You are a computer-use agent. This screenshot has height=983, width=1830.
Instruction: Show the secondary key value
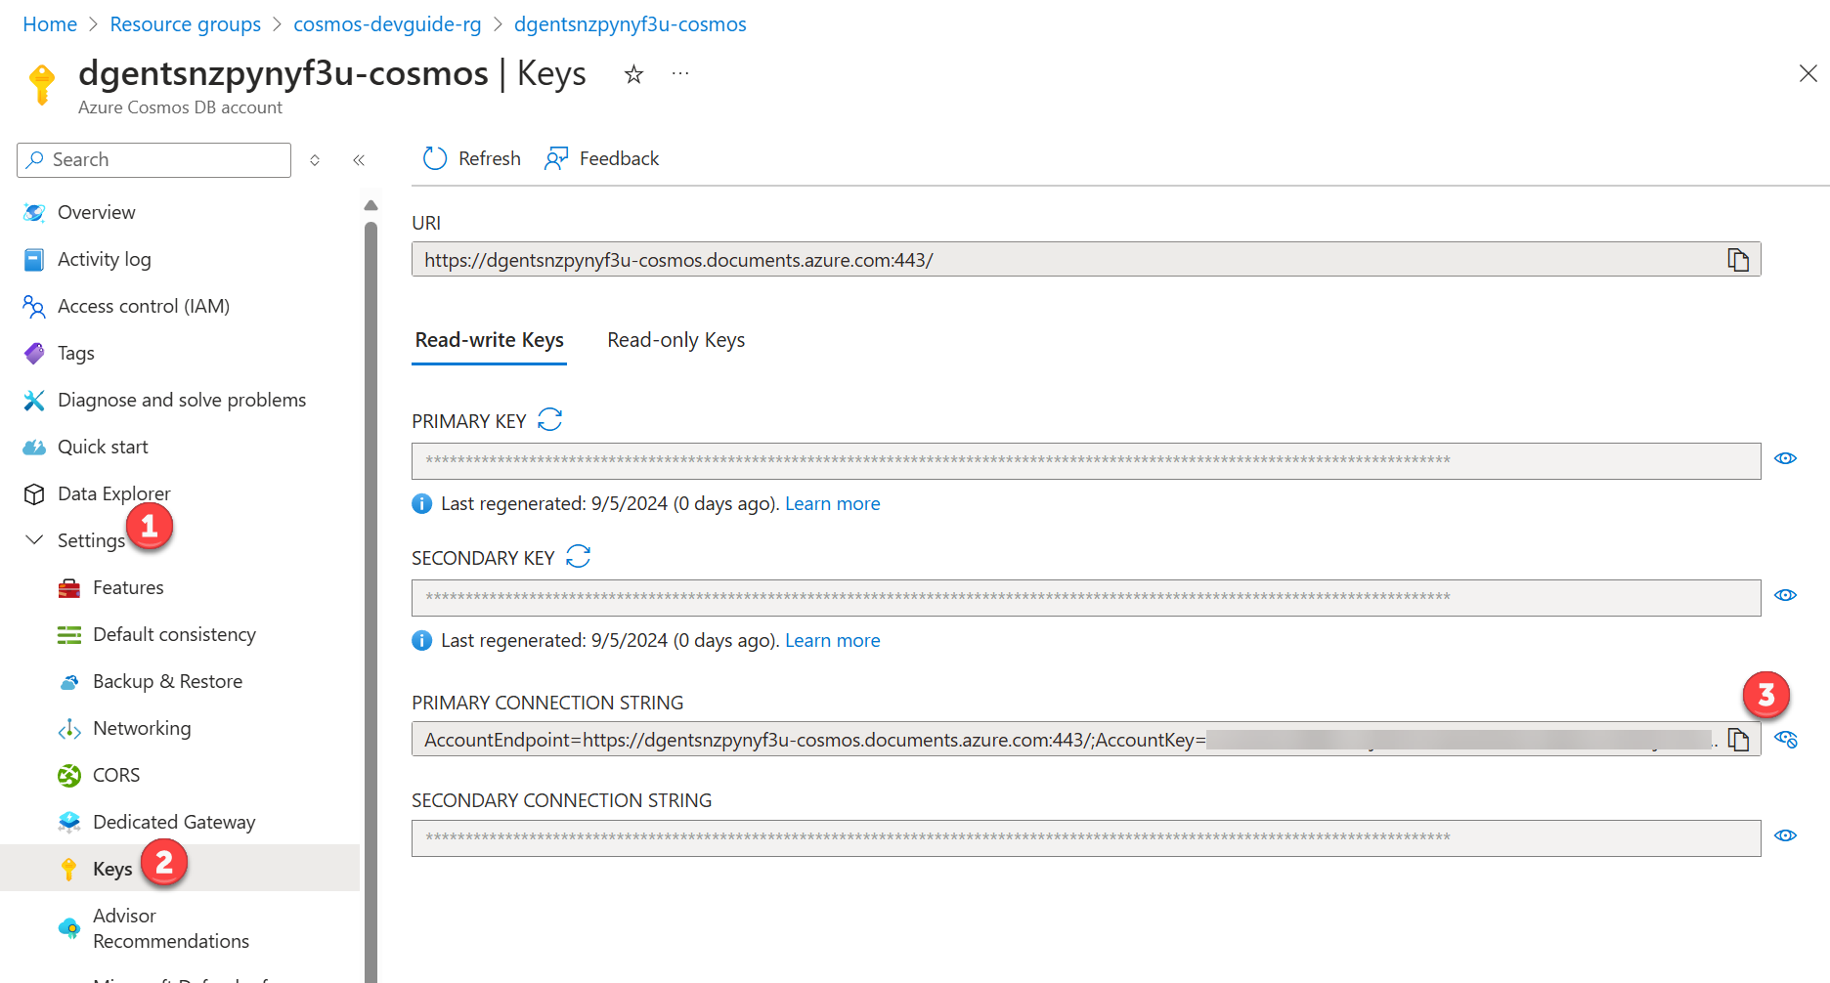point(1785,595)
